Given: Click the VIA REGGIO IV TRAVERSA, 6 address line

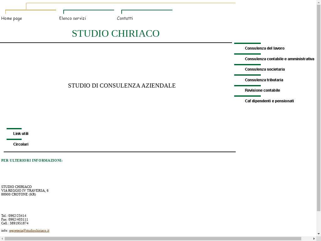Looking at the screenshot, I should pyautogui.click(x=25, y=190).
